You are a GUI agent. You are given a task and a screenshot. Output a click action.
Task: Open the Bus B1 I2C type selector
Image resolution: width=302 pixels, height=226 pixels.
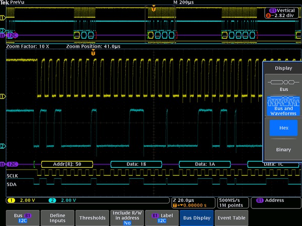pos(23,217)
